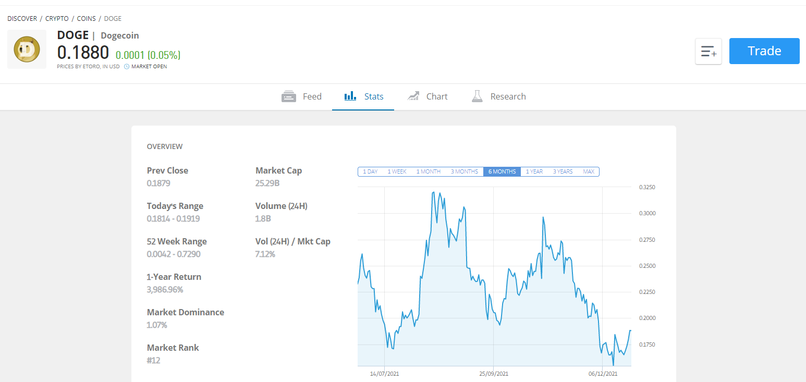The width and height of the screenshot is (806, 382).
Task: Click the 0.2000 price axis label
Action: (648, 318)
